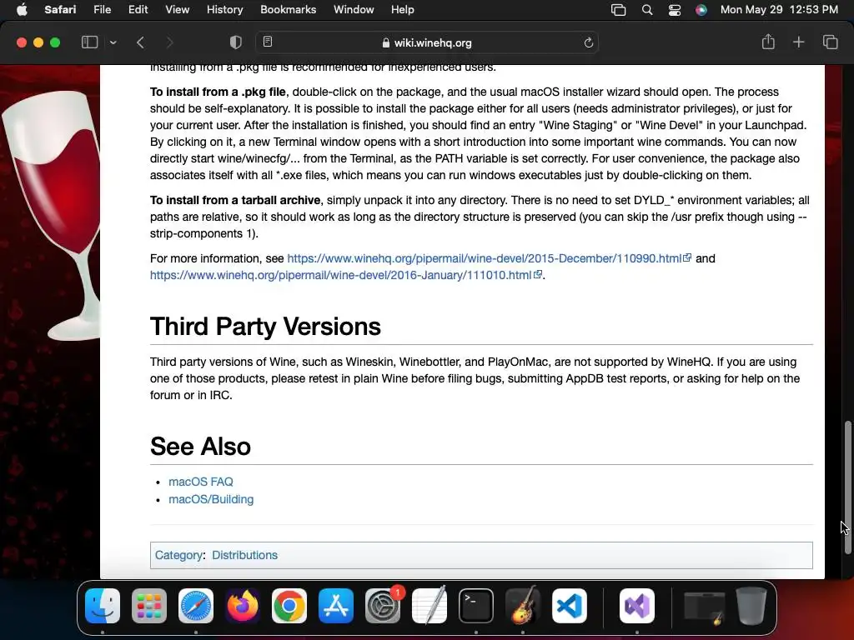Open Finder from the Dock
The height and width of the screenshot is (640, 854).
tap(103, 606)
